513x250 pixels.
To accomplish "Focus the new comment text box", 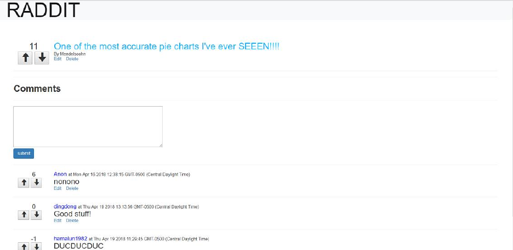I will [x=88, y=126].
